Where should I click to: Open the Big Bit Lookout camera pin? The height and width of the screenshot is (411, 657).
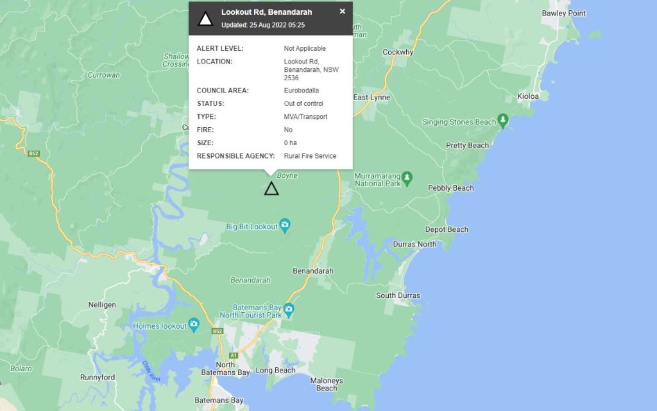[285, 225]
